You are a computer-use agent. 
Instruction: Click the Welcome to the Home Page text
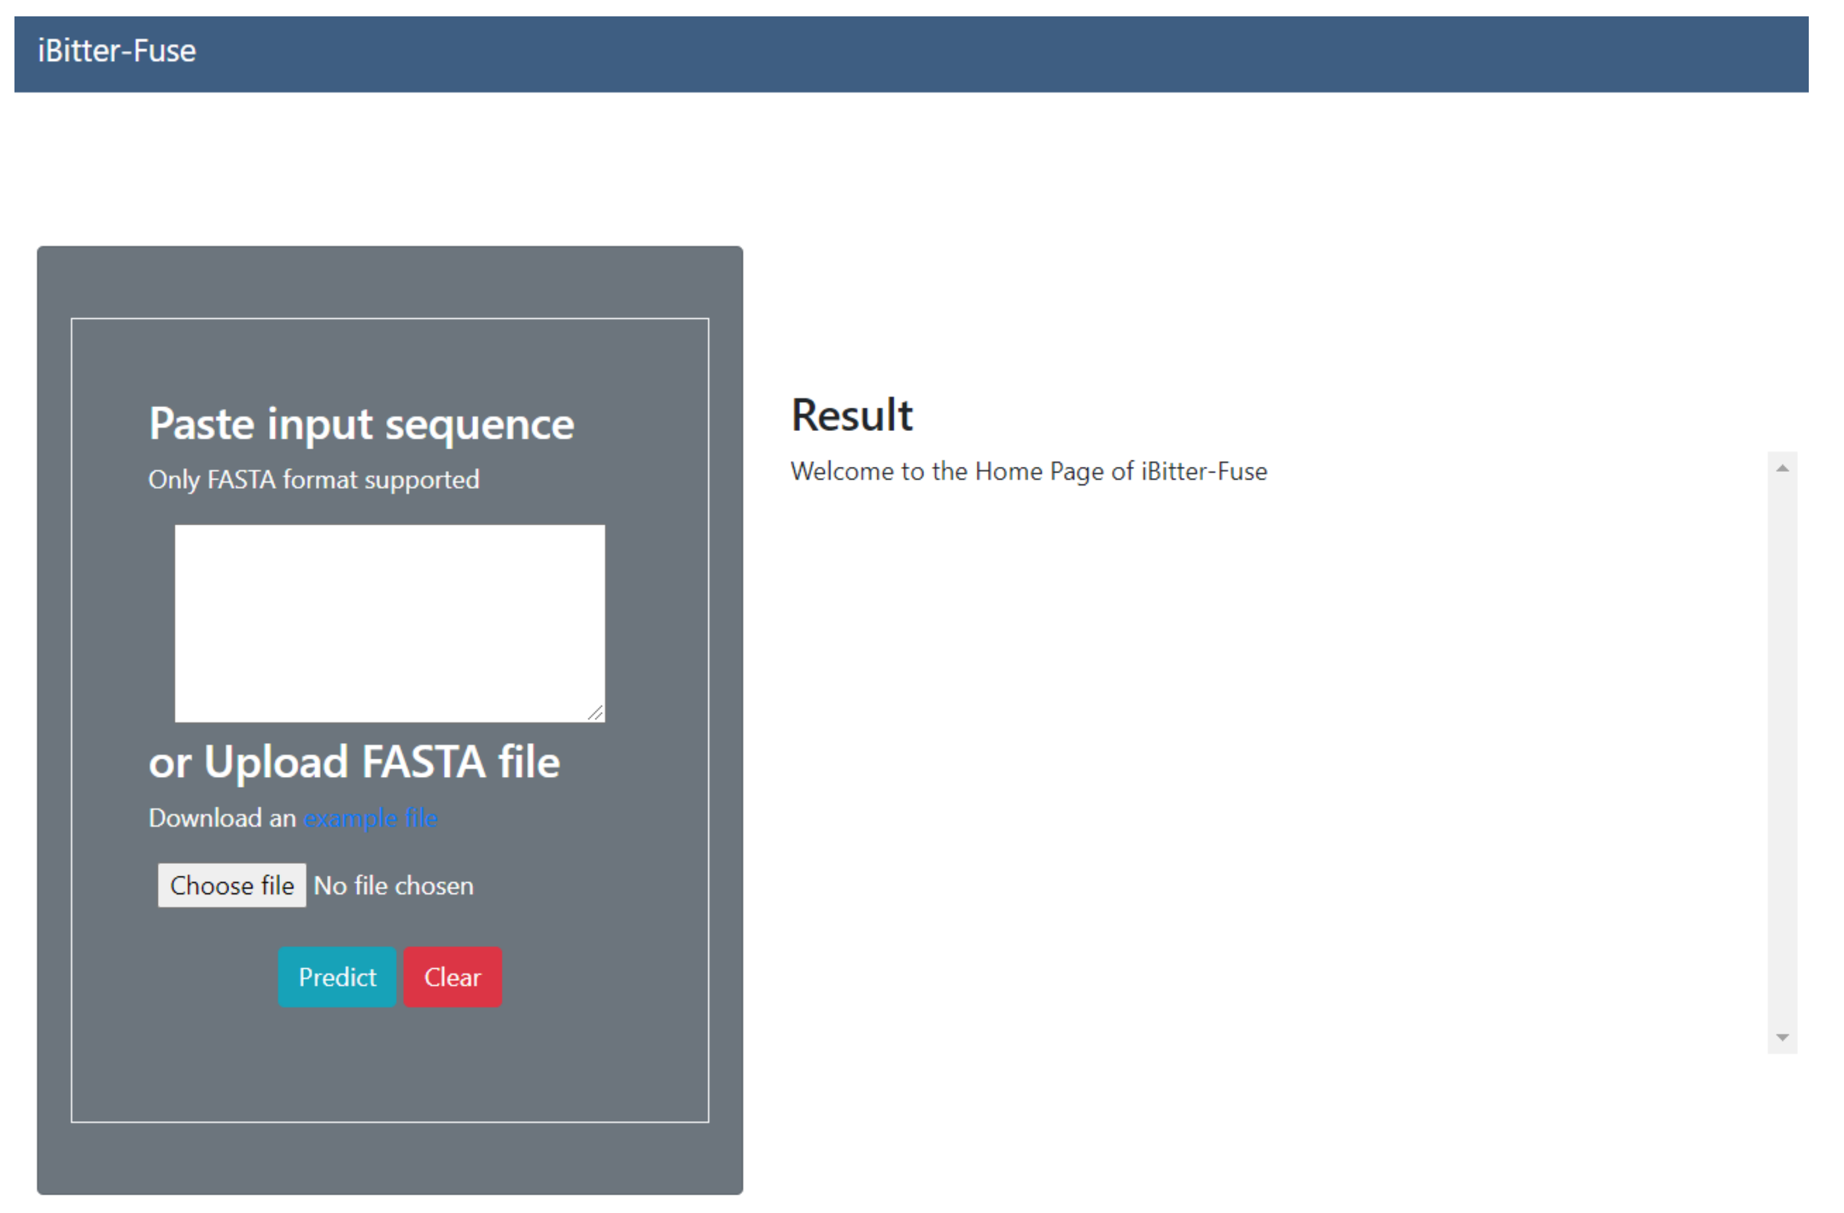click(1030, 471)
